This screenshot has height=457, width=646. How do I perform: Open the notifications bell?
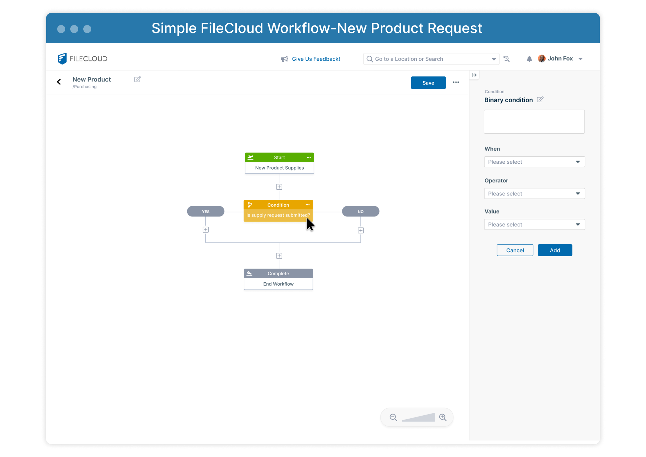(529, 59)
